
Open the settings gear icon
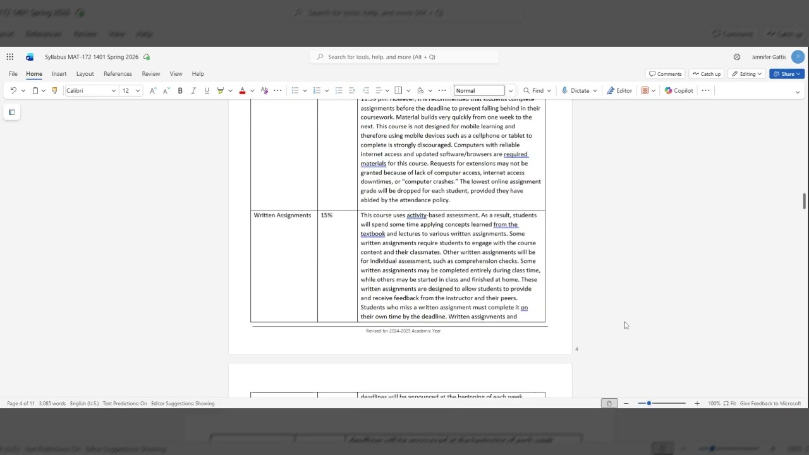click(737, 57)
